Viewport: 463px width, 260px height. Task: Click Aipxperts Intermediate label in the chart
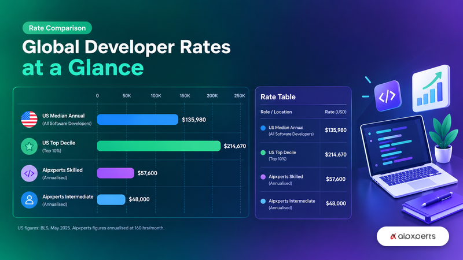click(x=68, y=197)
